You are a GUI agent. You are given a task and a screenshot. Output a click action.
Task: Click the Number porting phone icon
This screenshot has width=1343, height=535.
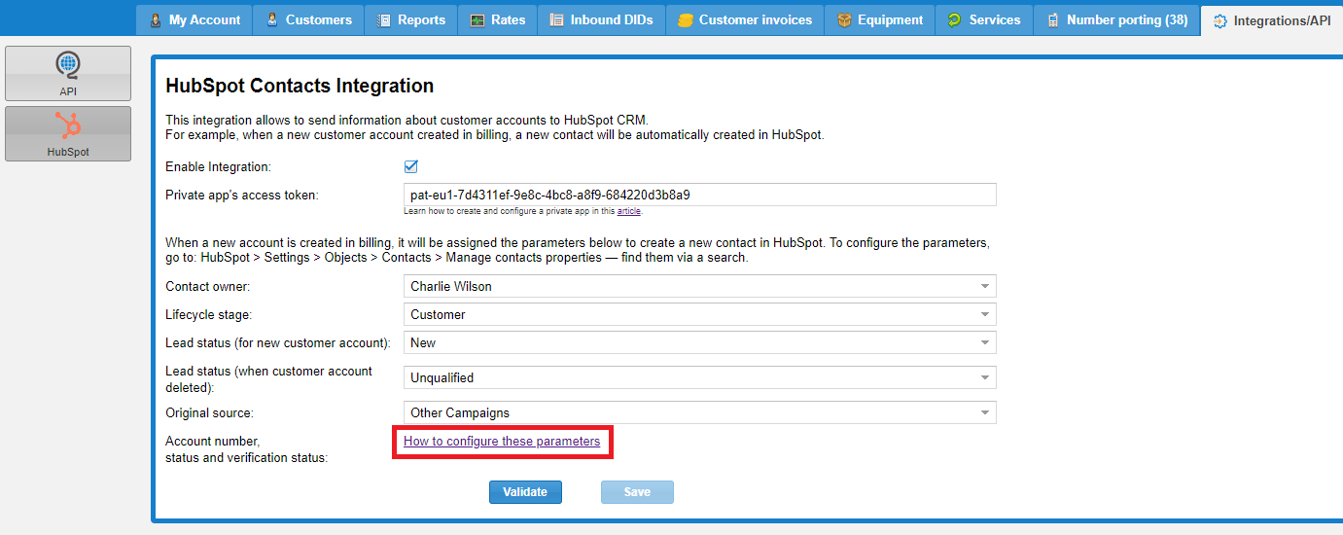tap(1053, 19)
